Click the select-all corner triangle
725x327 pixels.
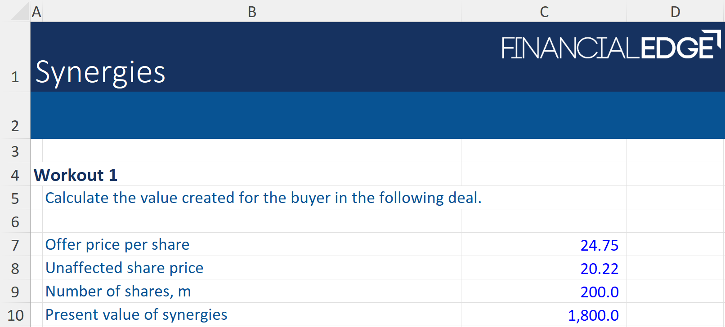click(20, 12)
